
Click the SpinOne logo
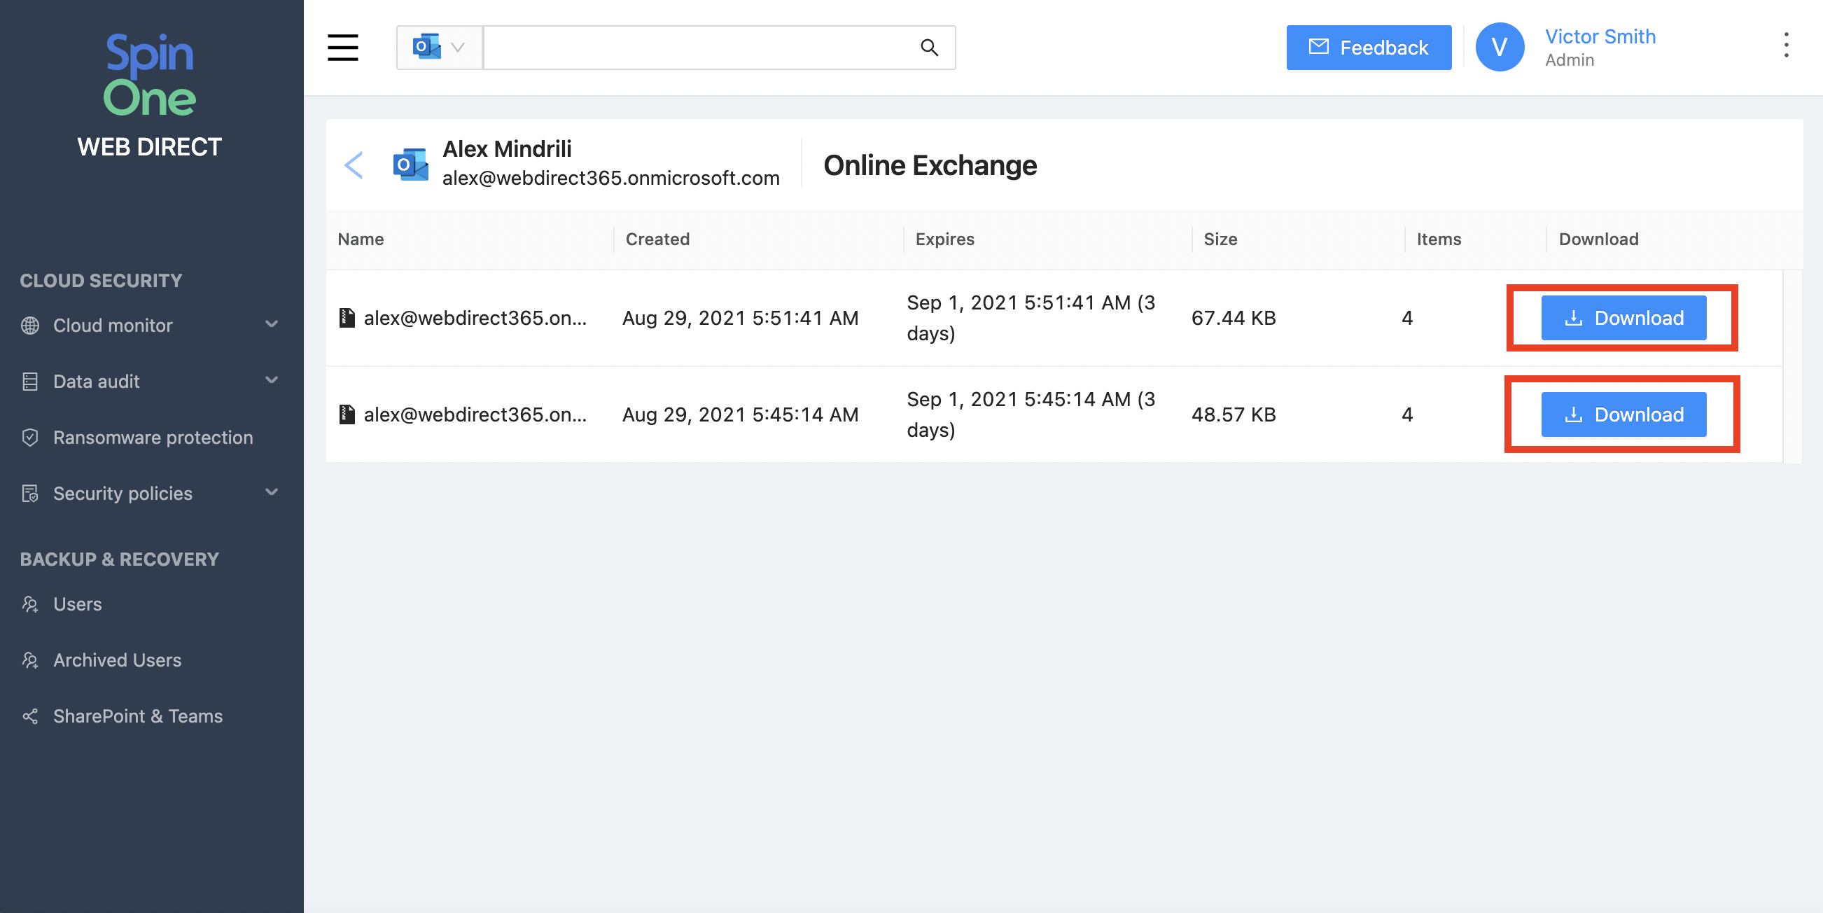pyautogui.click(x=149, y=74)
